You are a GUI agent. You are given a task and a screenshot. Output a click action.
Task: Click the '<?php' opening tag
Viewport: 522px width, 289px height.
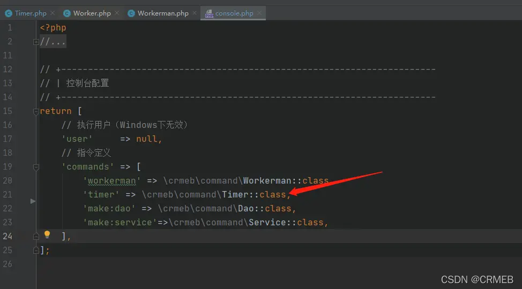53,28
